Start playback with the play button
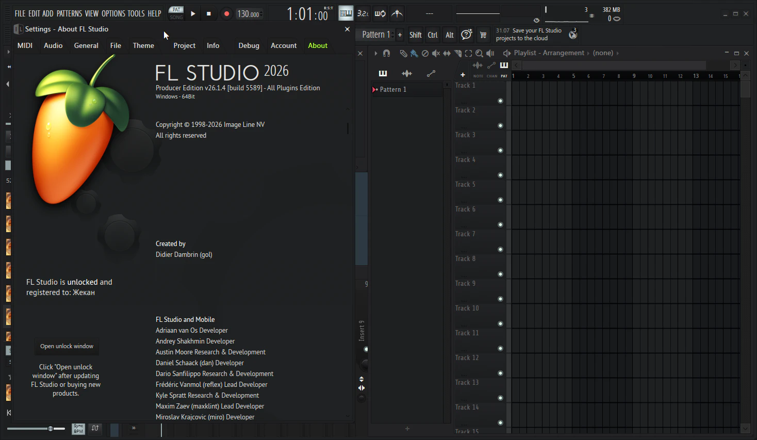This screenshot has width=757, height=440. [x=193, y=14]
